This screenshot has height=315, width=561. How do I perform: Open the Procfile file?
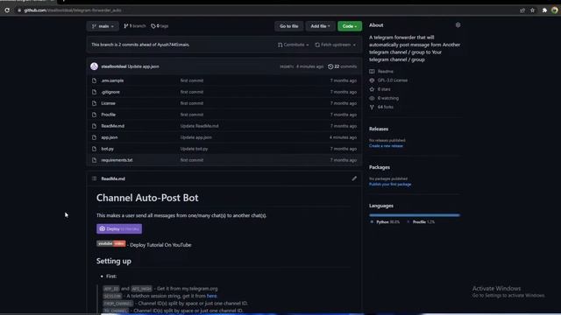(x=108, y=115)
